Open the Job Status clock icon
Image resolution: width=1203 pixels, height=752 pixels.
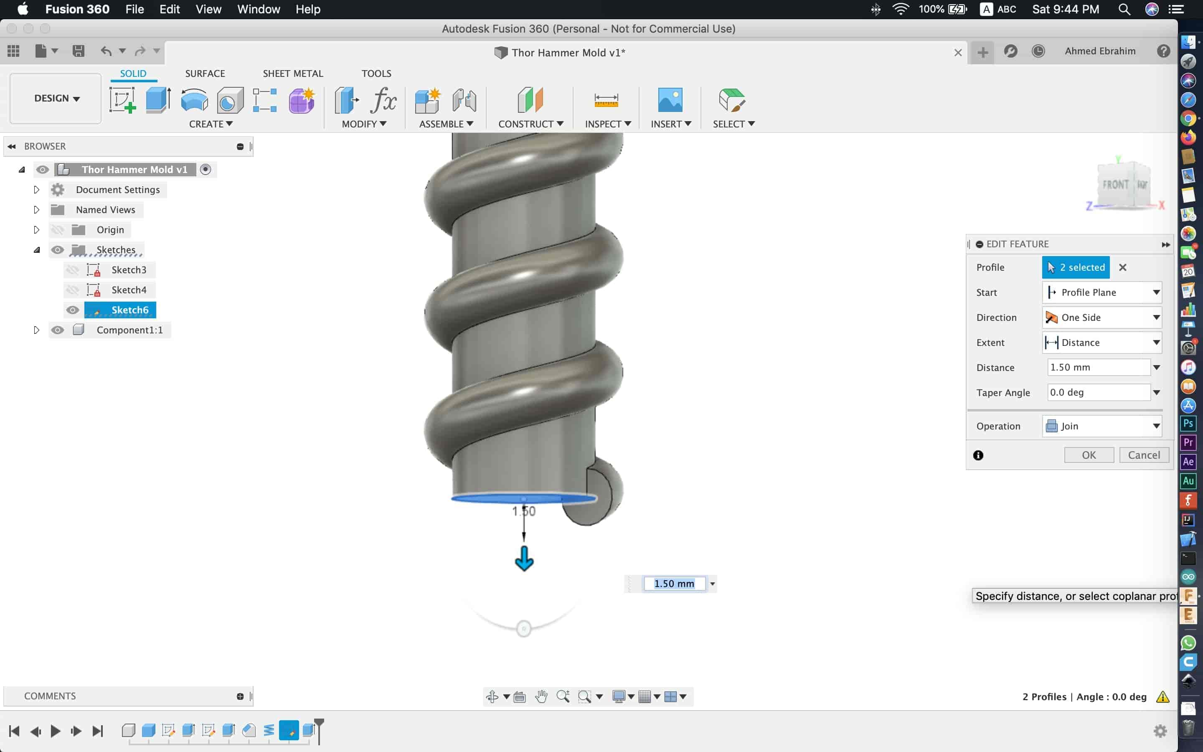point(1038,51)
